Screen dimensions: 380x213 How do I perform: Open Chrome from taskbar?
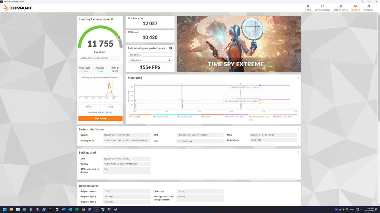pos(83,209)
